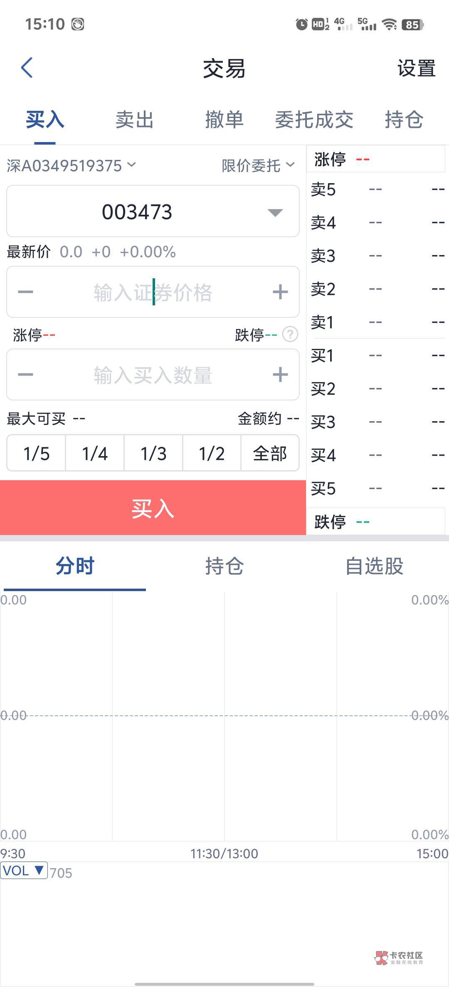Select the 自选股 tab
This screenshot has width=449, height=987.
(374, 566)
